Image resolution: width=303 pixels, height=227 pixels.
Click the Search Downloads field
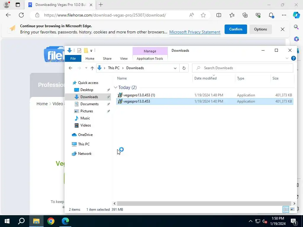(x=242, y=68)
